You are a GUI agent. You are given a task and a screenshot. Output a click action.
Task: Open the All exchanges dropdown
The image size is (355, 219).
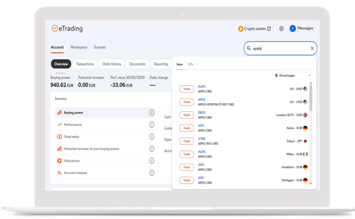coord(292,76)
